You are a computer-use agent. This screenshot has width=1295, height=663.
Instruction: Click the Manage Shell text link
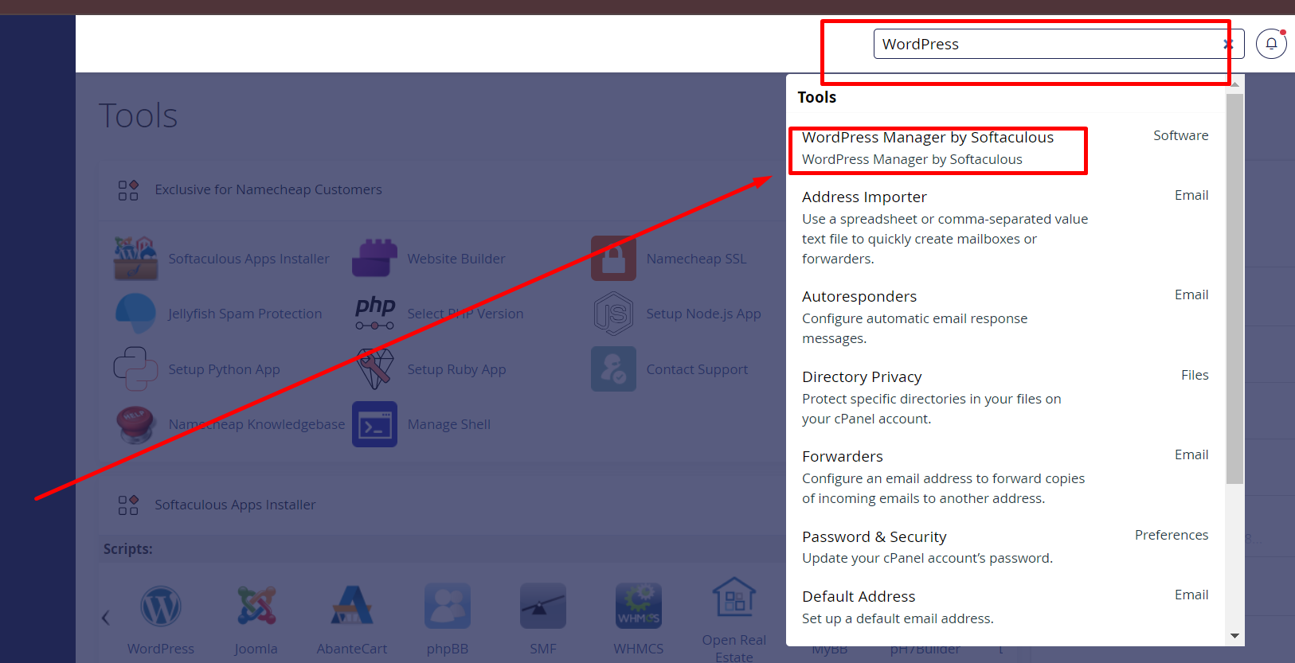pyautogui.click(x=449, y=424)
